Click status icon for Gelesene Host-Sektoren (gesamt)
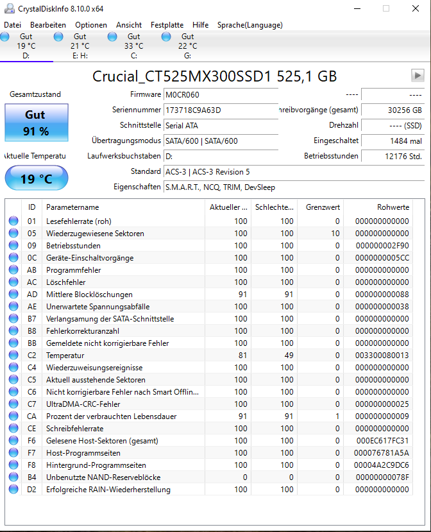Viewport: 431px width, 532px height. click(x=13, y=440)
